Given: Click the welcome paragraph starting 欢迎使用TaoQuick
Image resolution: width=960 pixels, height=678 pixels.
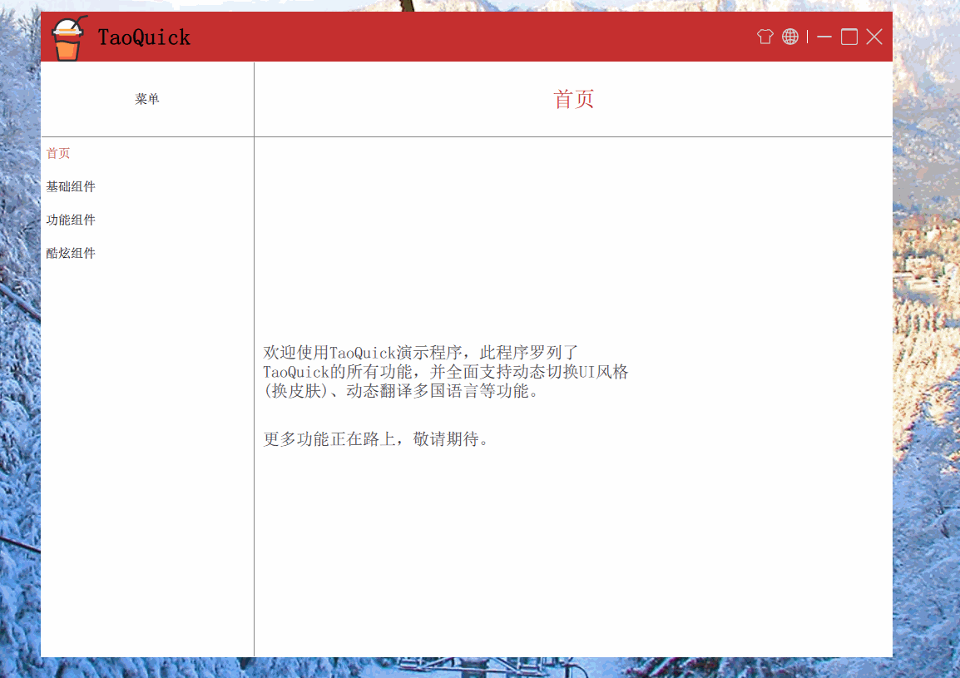Looking at the screenshot, I should [x=446, y=372].
